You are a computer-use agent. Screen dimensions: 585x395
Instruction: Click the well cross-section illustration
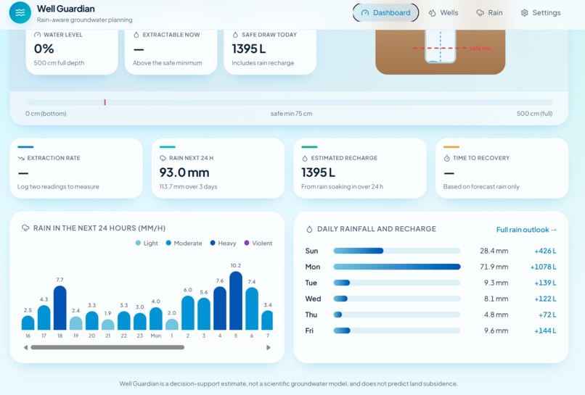[x=441, y=51]
